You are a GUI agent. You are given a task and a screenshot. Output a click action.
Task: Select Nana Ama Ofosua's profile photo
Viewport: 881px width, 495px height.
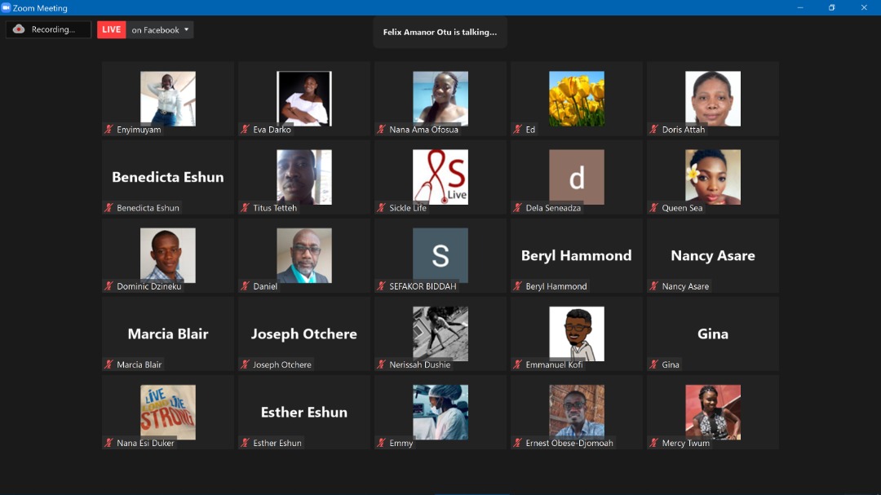click(440, 99)
